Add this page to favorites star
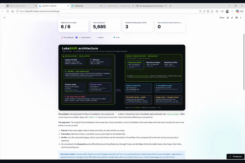Image resolution: width=245 pixels, height=163 pixels. [x=212, y=11]
